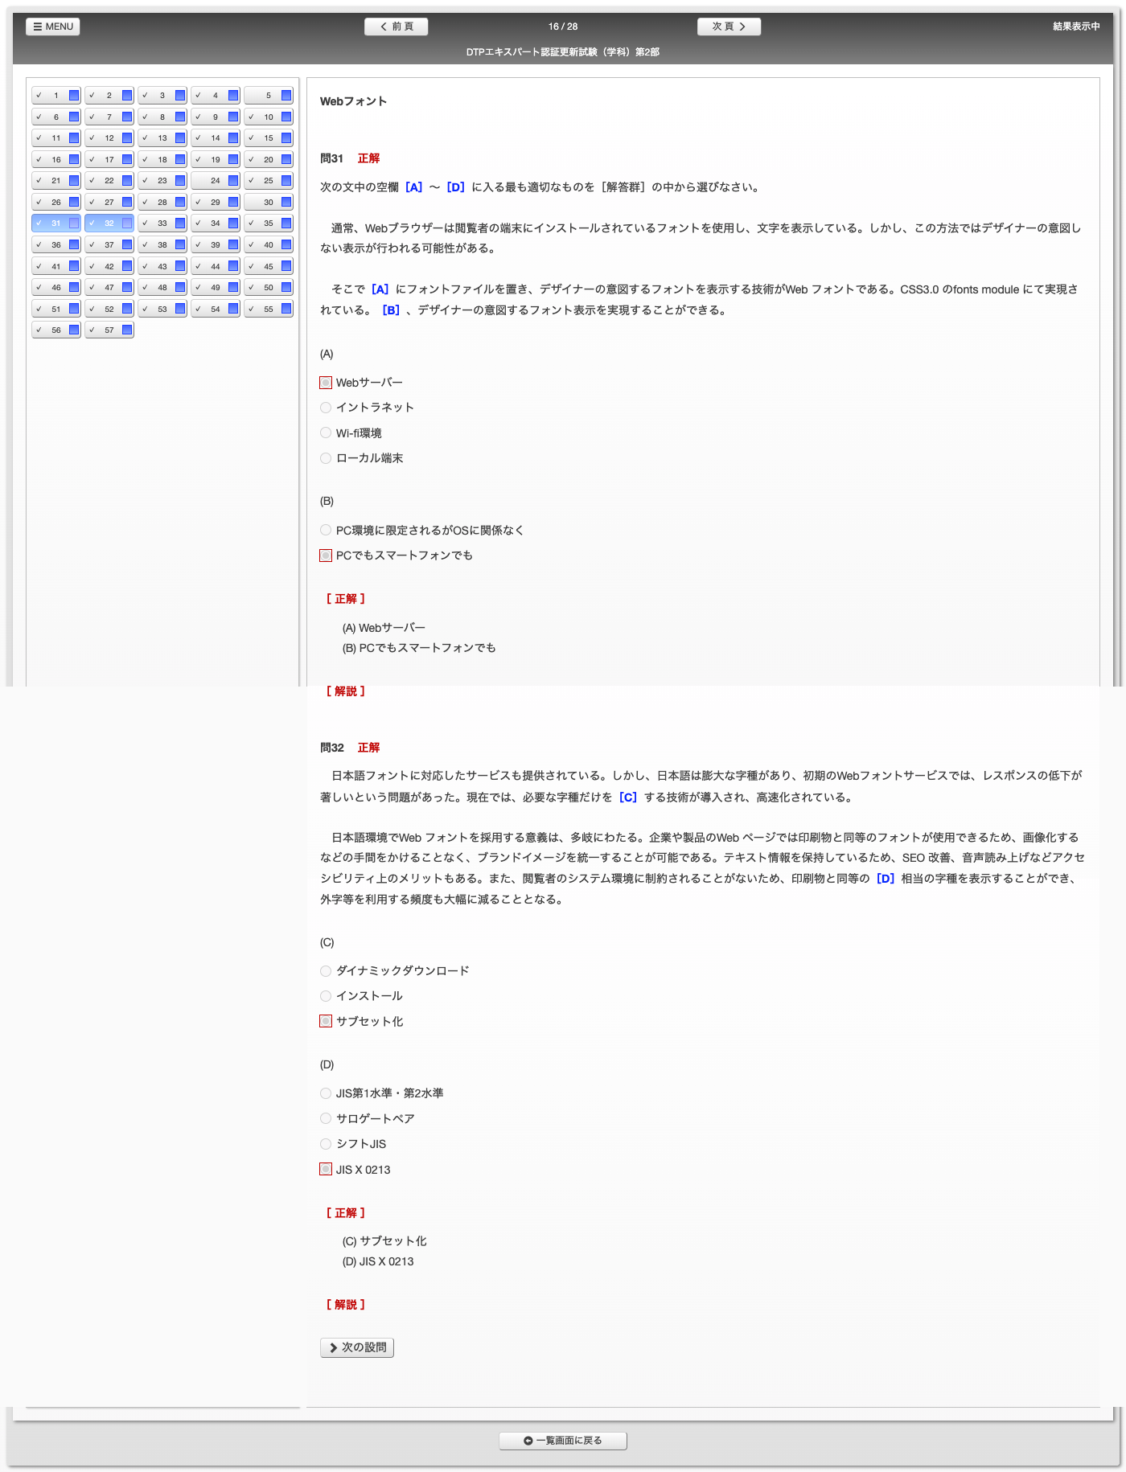This screenshot has height=1472, width=1126.
Task: Click blue flag square on question 35
Action: pyautogui.click(x=286, y=223)
